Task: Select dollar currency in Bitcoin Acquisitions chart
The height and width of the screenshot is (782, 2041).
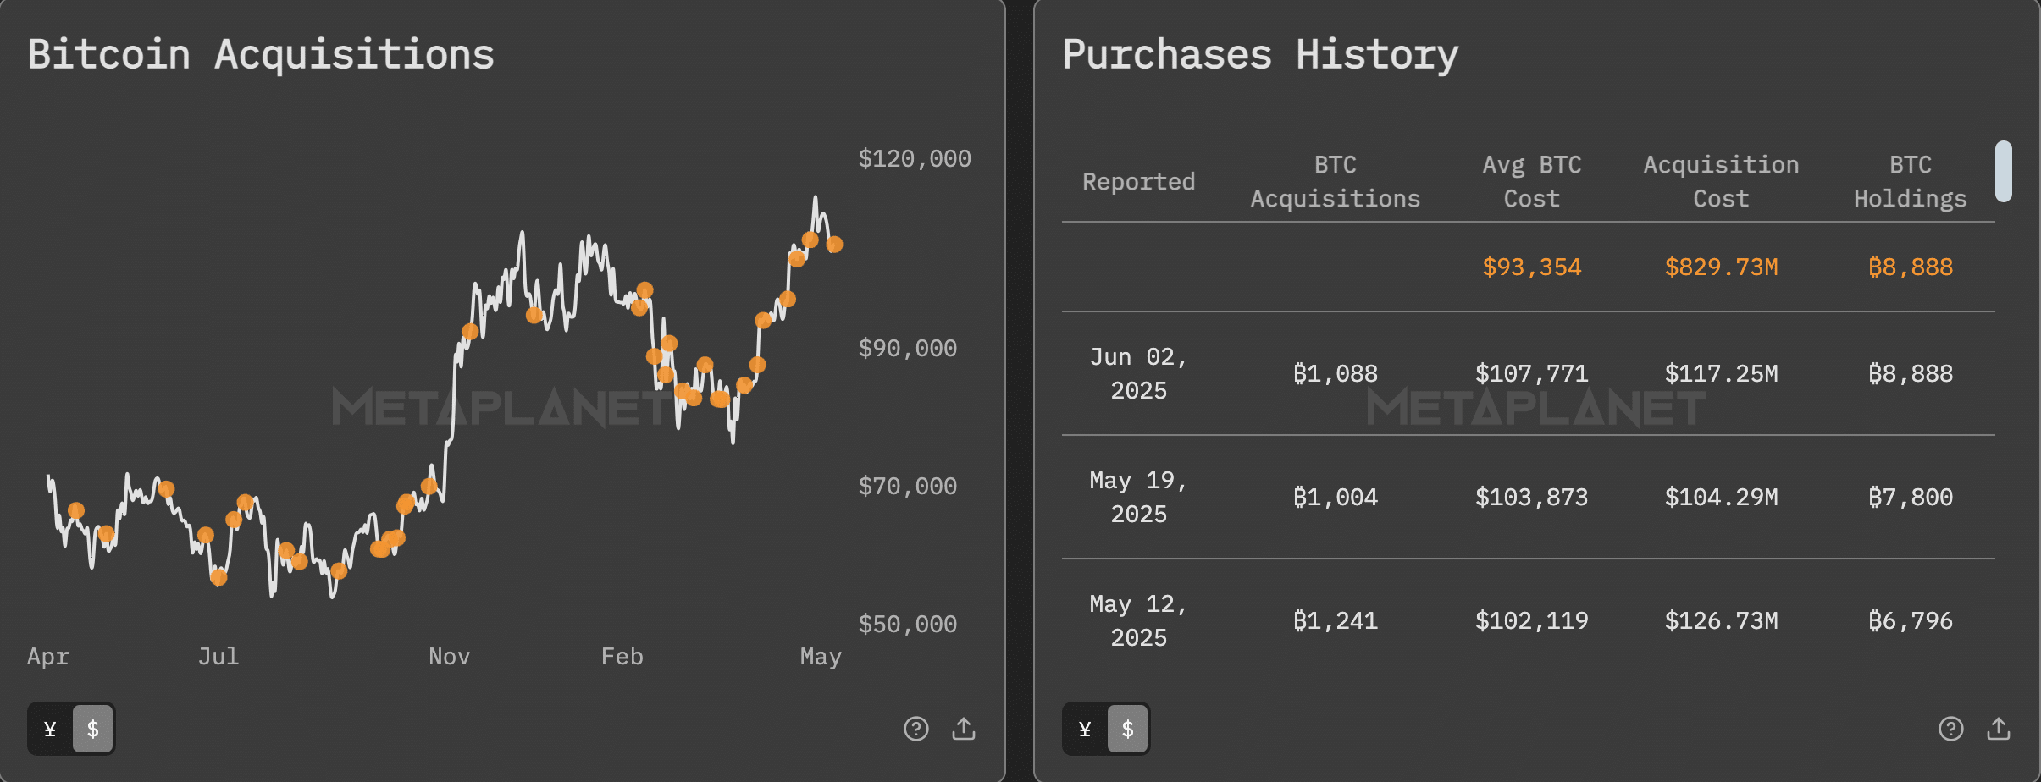Action: [x=93, y=729]
